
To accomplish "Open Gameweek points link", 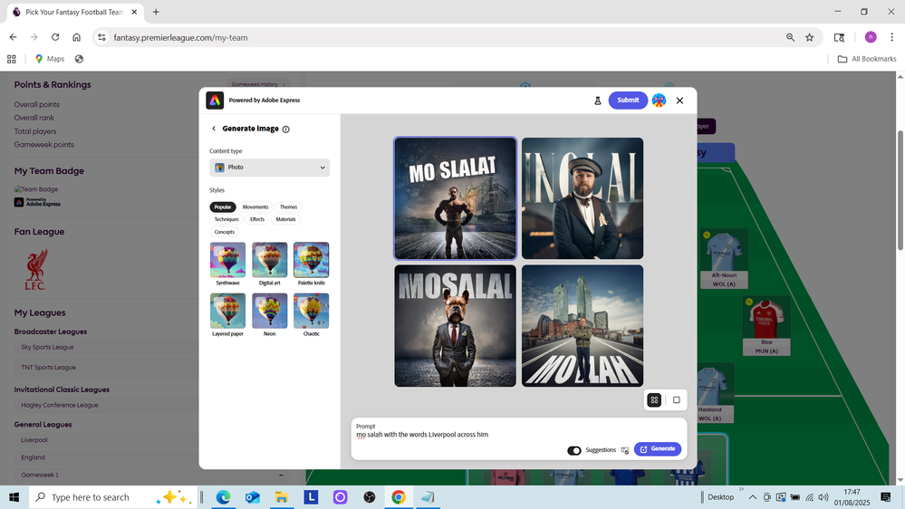I will coord(43,145).
